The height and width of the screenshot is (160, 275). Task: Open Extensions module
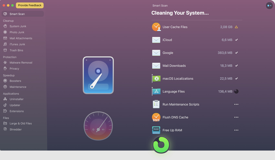[16, 111]
